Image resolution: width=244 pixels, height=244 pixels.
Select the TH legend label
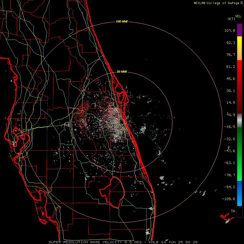(x=233, y=211)
